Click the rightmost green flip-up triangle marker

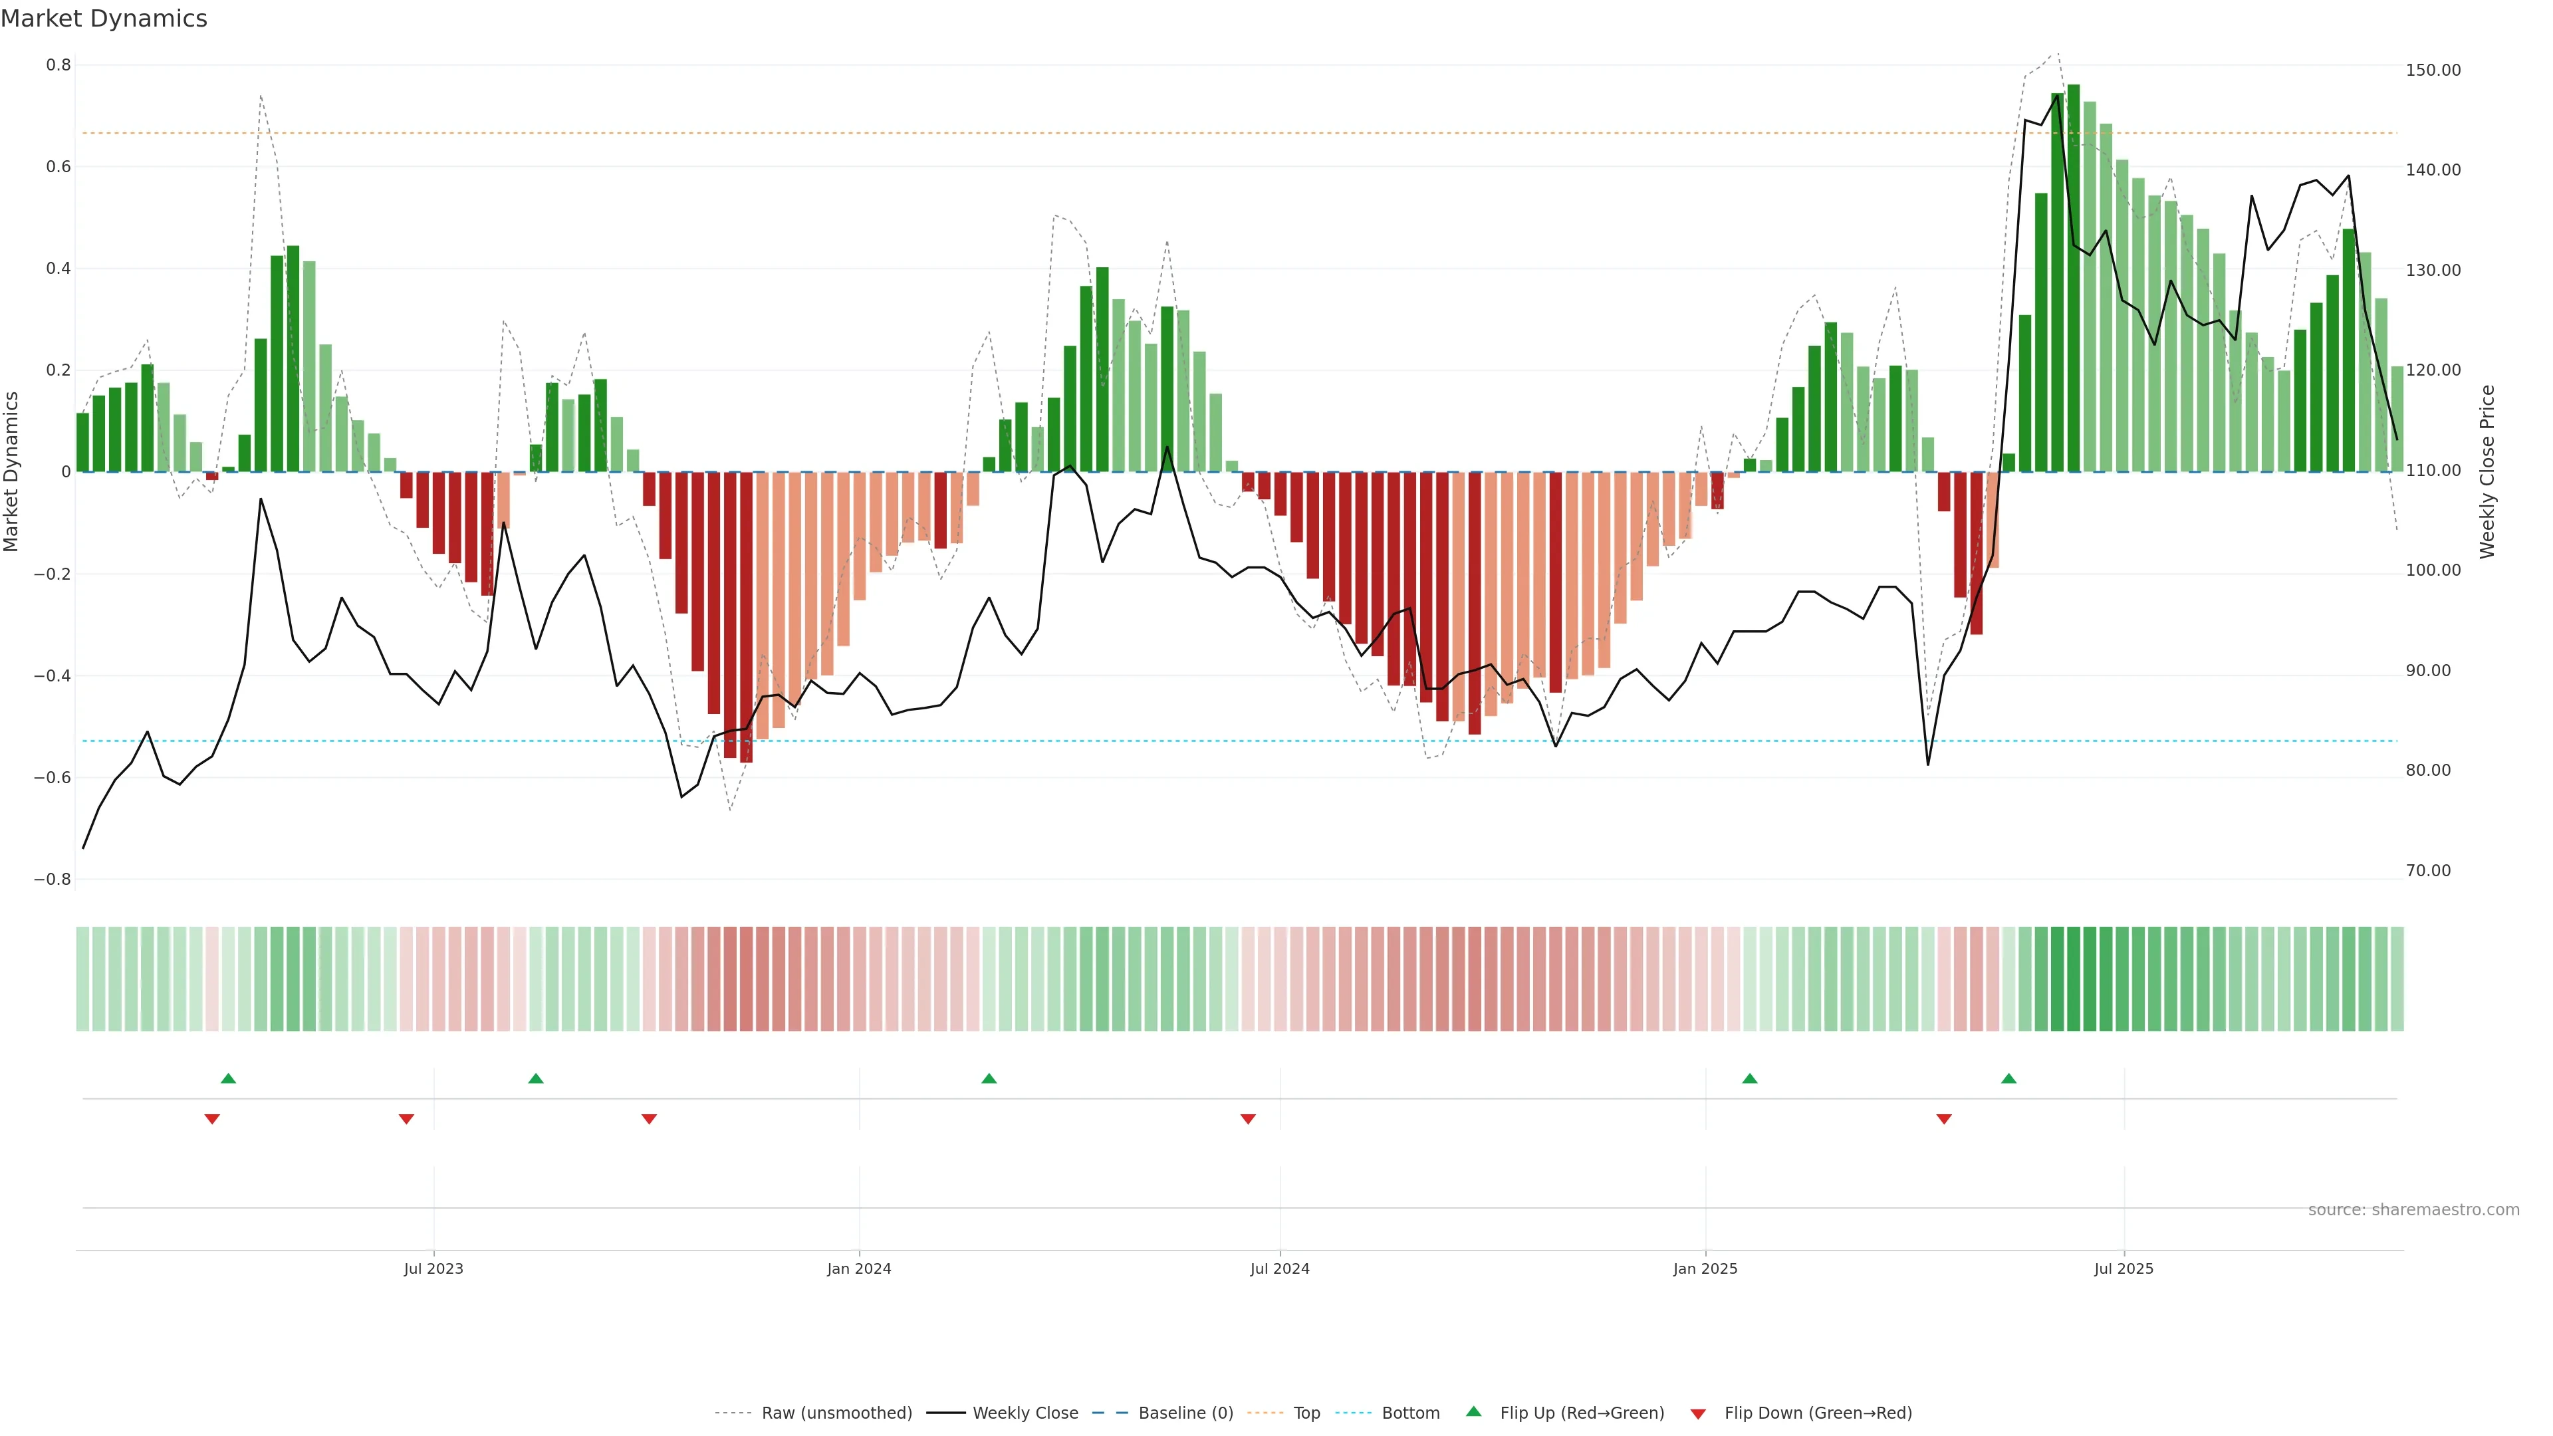click(2008, 1078)
